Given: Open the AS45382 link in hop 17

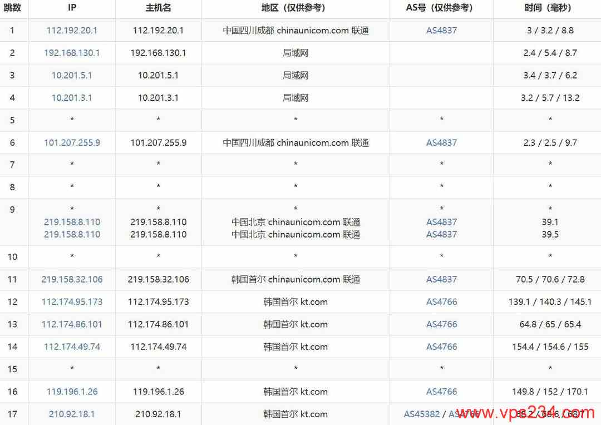Looking at the screenshot, I should point(422,414).
